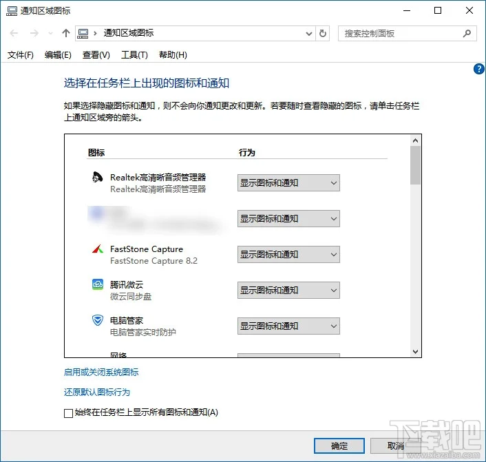Click the computer icon in the address bar
The height and width of the screenshot is (462, 486).
(83, 33)
